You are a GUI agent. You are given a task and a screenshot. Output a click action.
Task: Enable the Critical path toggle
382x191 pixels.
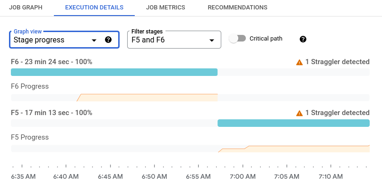[237, 39]
